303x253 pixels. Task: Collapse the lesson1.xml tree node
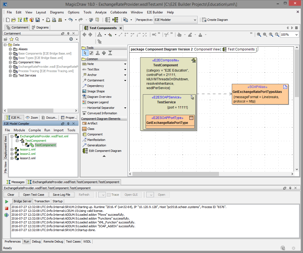(12, 149)
